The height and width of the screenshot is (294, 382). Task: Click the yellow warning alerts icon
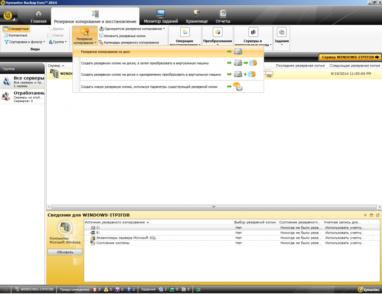pos(106,289)
